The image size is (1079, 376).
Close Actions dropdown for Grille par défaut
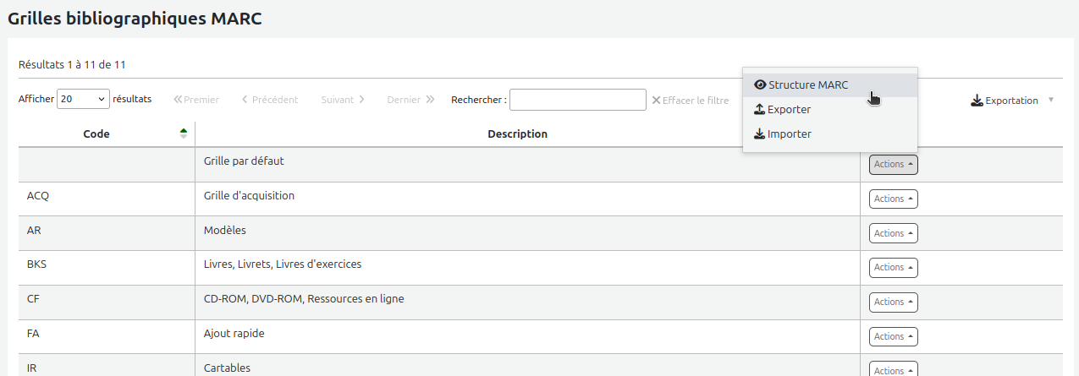[x=894, y=165]
